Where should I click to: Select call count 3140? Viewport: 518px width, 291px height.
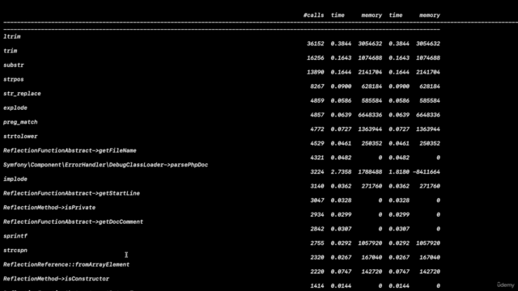coord(317,186)
